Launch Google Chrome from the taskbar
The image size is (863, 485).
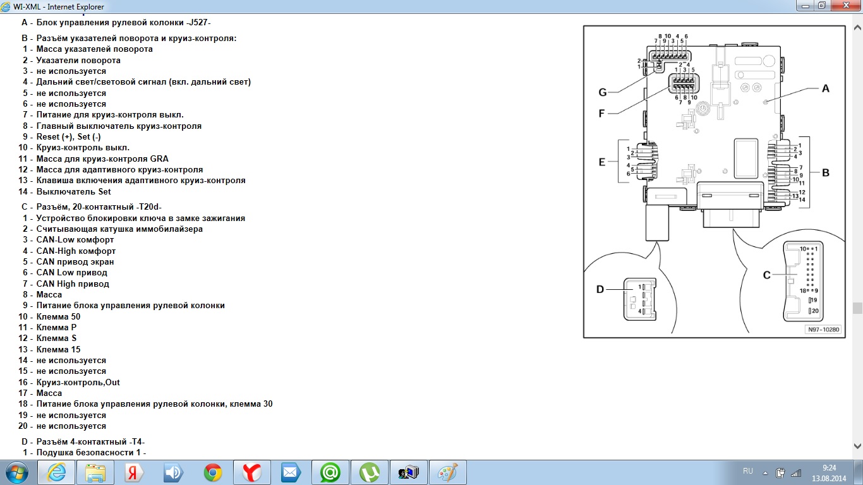(212, 472)
